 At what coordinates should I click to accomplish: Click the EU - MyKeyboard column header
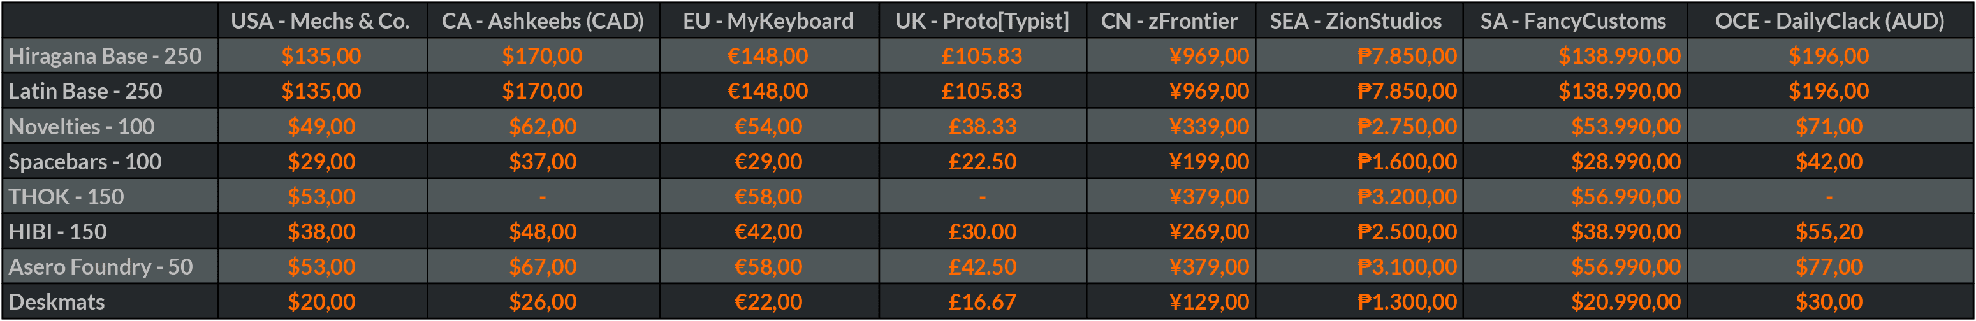point(768,20)
